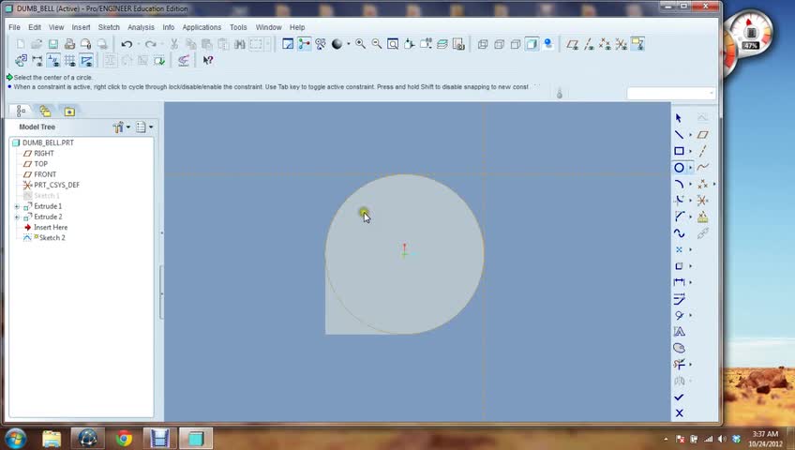The width and height of the screenshot is (795, 450).
Task: Select the Modify dimensions tool
Action: click(x=679, y=299)
